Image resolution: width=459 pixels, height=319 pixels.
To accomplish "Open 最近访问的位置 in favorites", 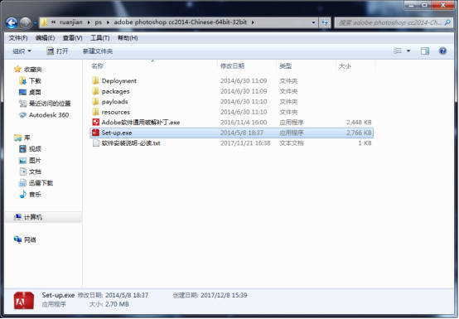I will [x=45, y=104].
